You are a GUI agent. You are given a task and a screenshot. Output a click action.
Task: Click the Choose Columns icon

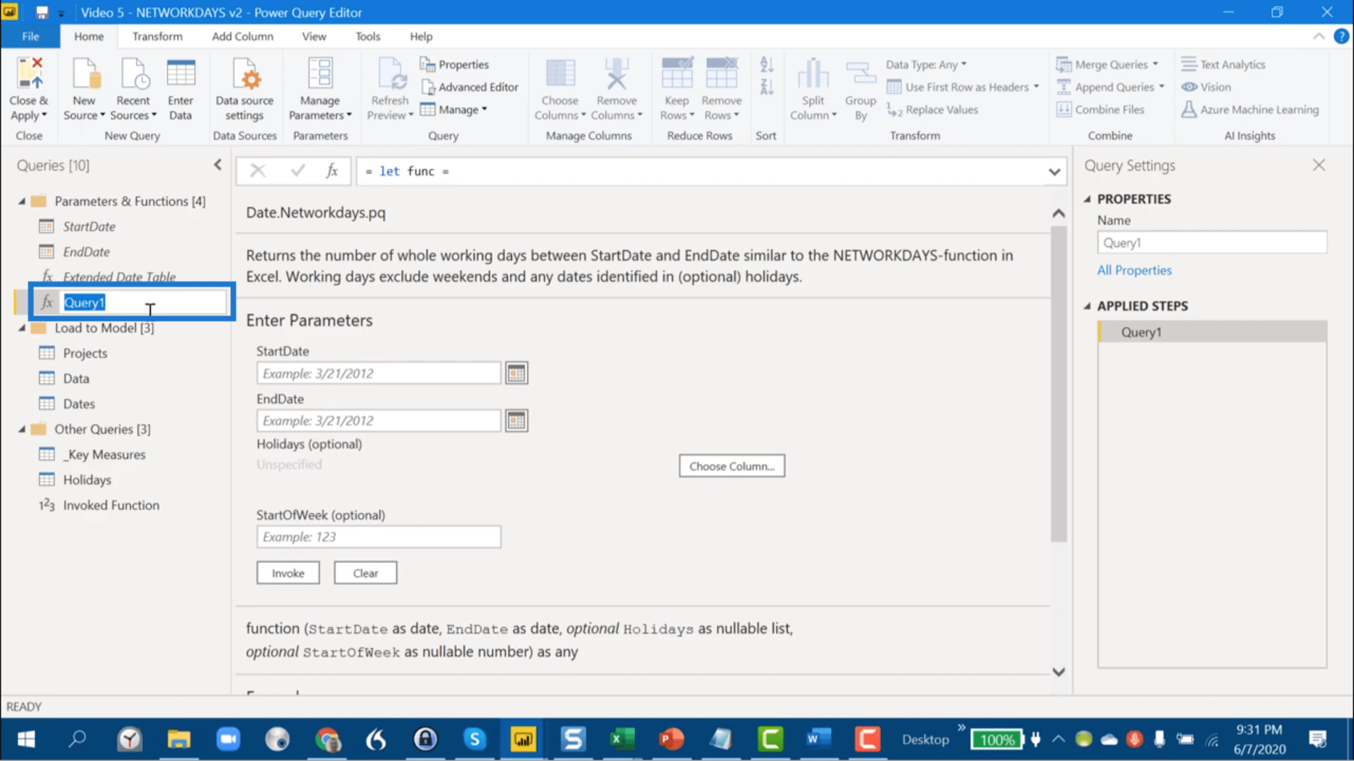[560, 73]
